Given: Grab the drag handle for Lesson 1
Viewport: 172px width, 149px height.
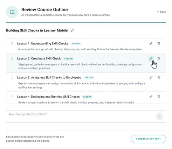Looking at the screenshot, I should click(12, 44).
